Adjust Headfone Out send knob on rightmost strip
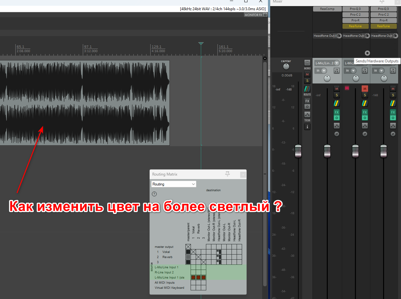 click(395, 36)
